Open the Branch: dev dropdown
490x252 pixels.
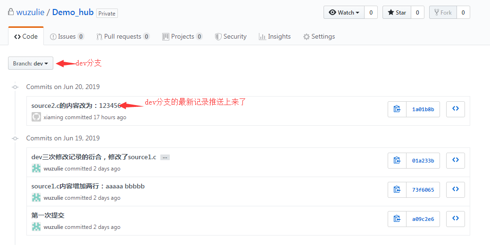31,64
